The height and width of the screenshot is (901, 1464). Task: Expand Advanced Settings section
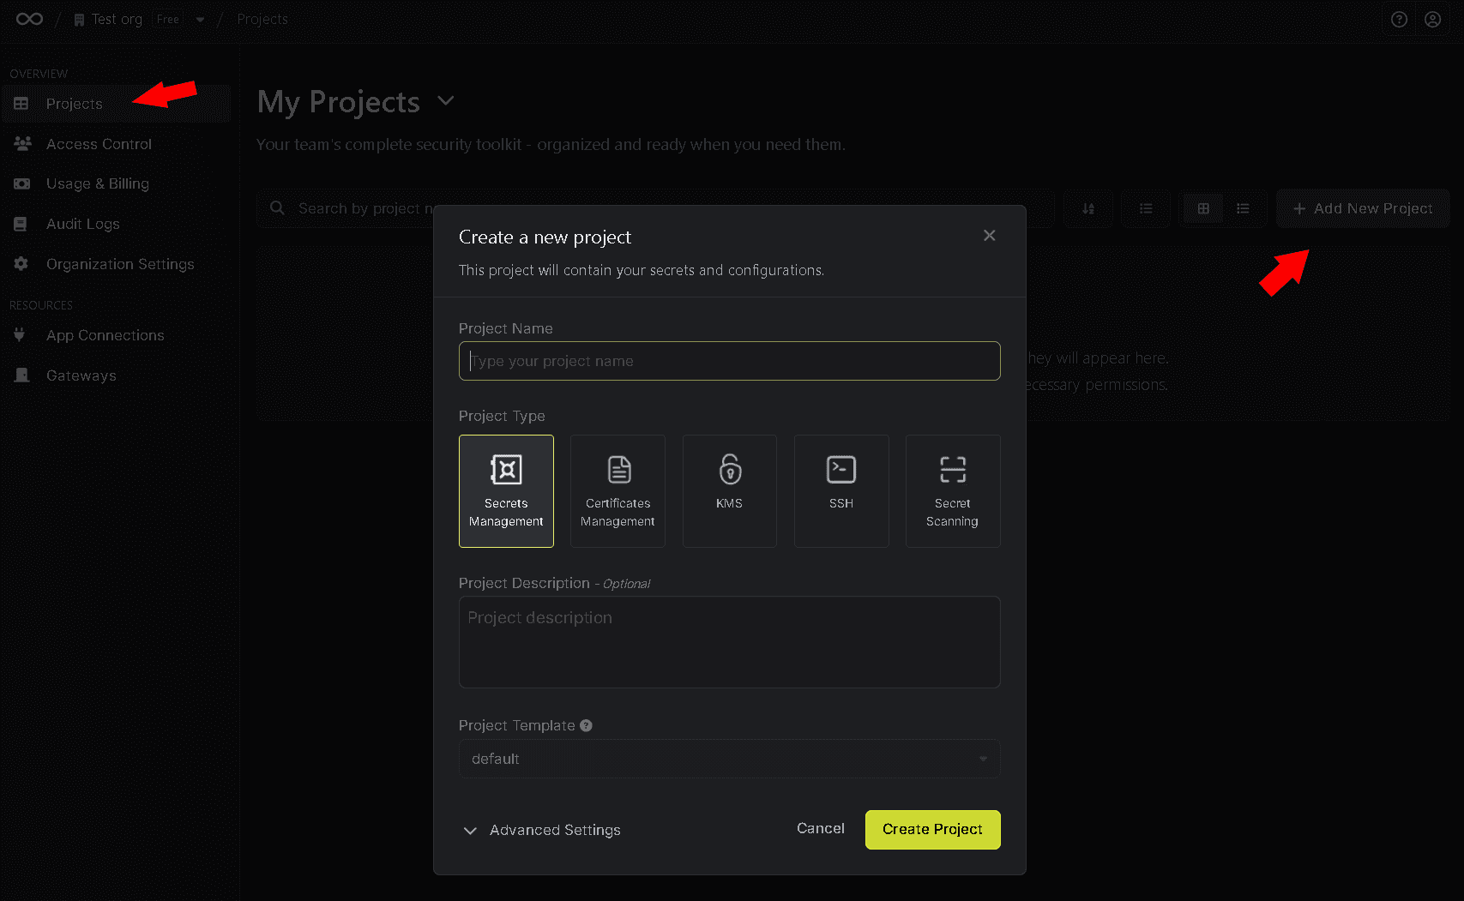542,830
